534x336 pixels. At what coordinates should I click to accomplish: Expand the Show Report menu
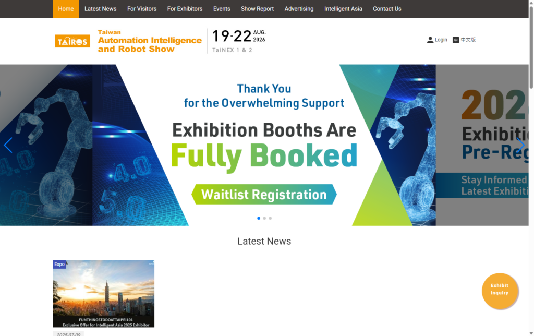257,9
